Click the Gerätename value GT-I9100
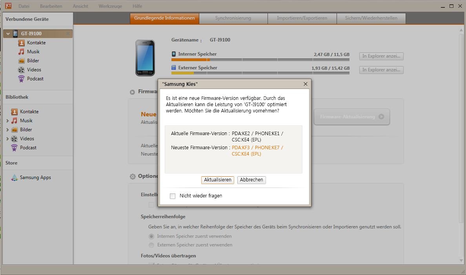 click(x=220, y=40)
